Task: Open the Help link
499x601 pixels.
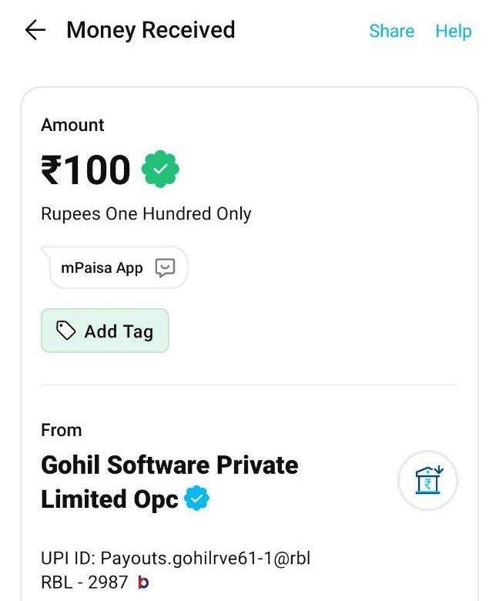Action: 454,32
